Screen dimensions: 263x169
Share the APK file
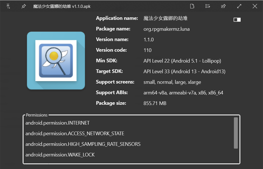click(223, 6)
